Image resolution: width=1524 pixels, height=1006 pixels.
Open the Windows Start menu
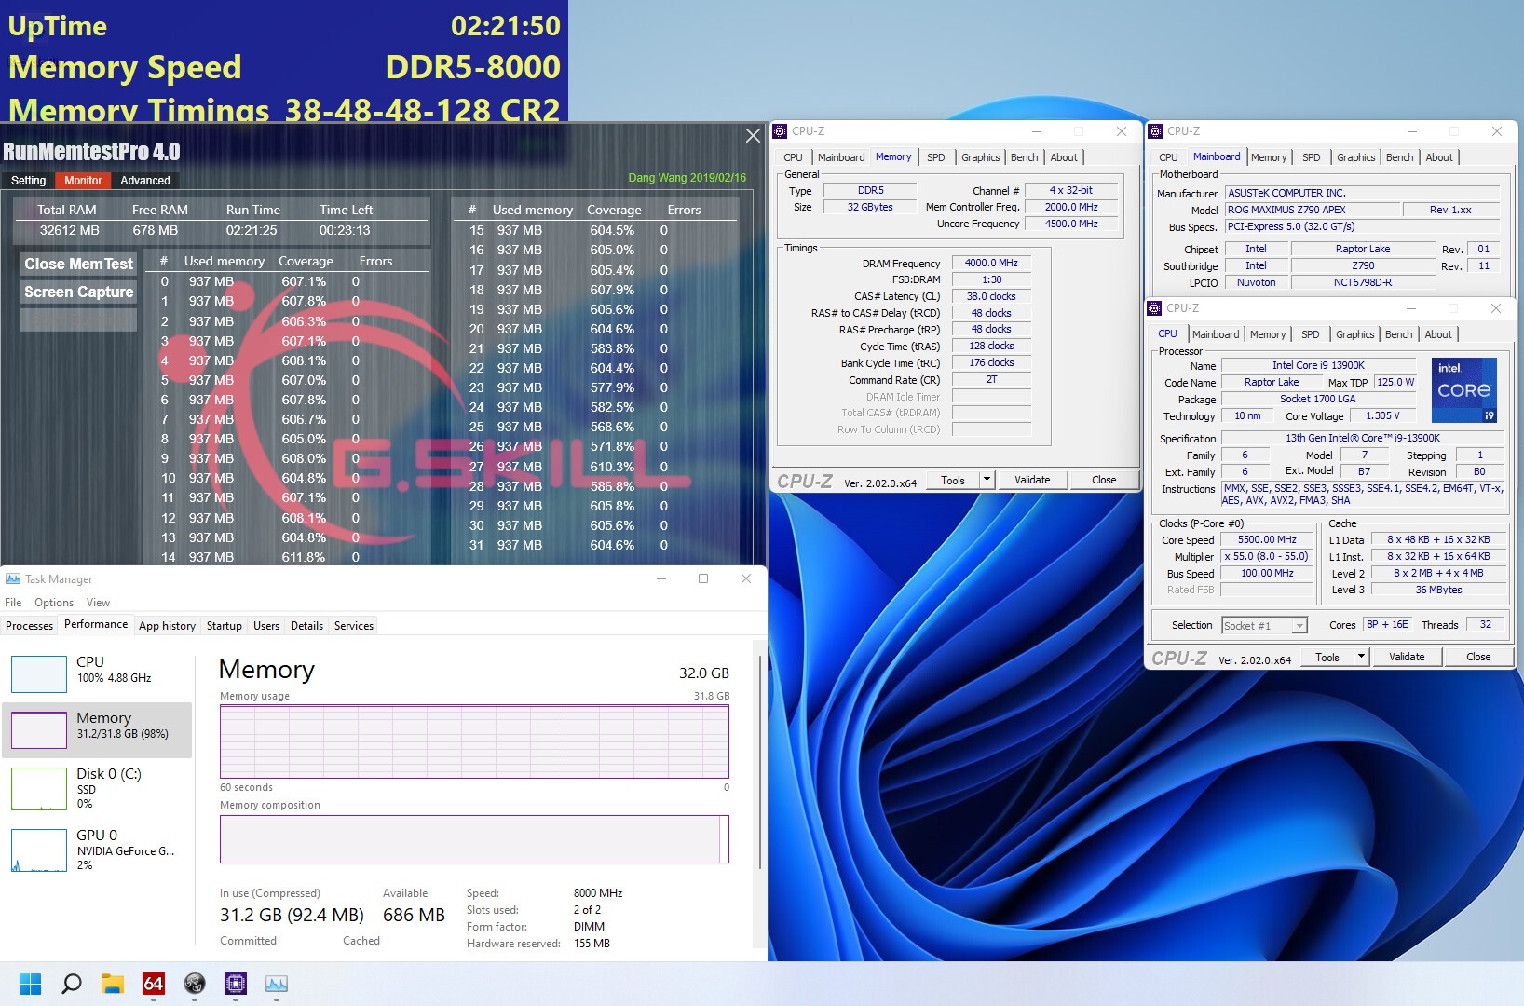click(x=30, y=984)
